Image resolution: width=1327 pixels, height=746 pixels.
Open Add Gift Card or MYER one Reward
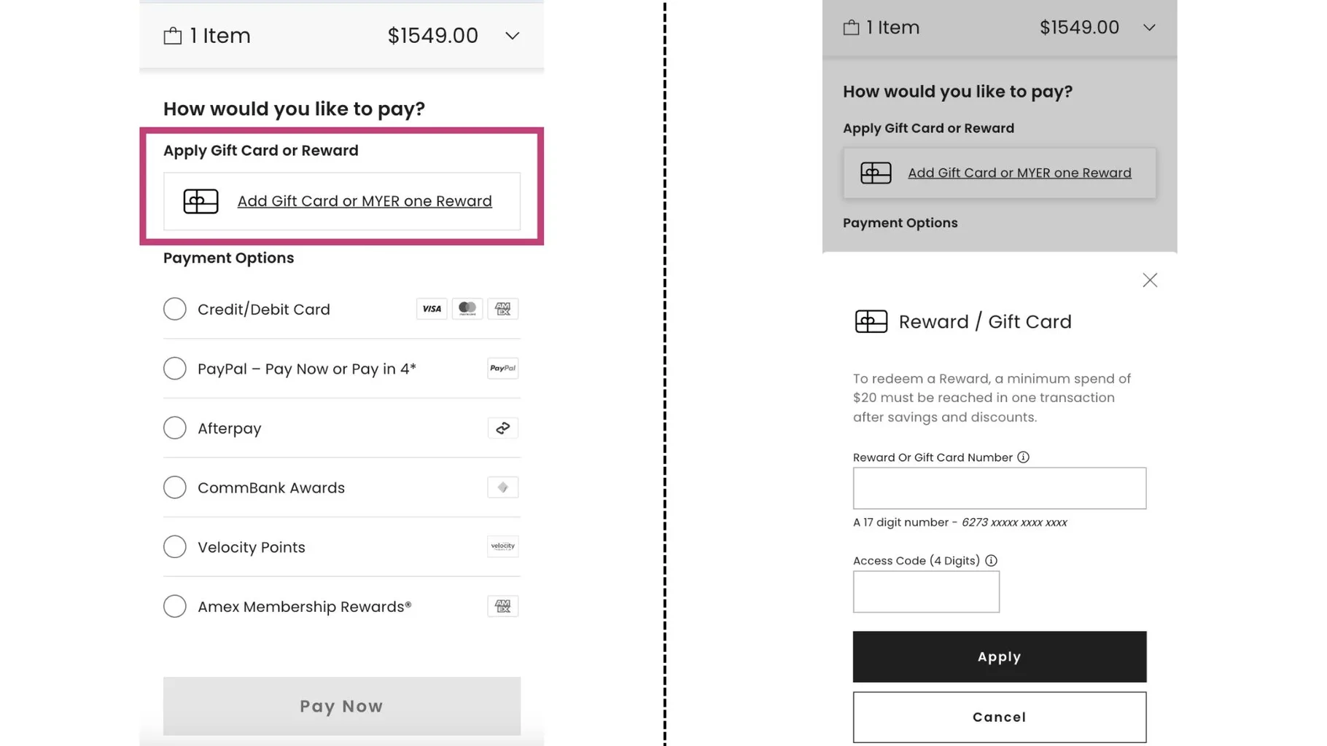coord(365,201)
